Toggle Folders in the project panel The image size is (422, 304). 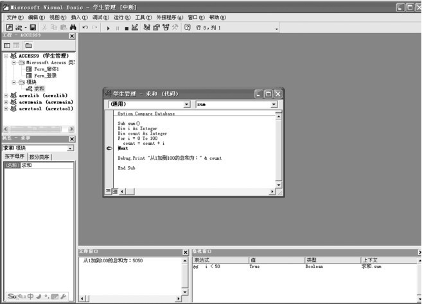click(28, 46)
